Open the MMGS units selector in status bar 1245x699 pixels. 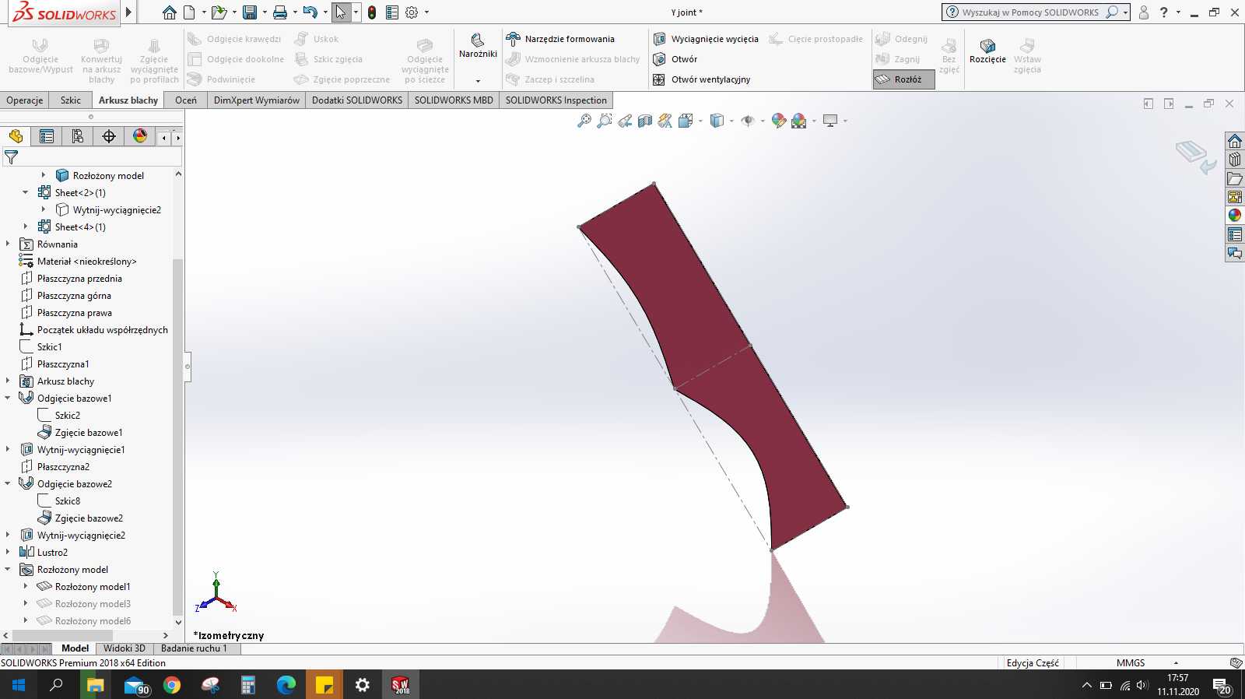pos(1131,663)
